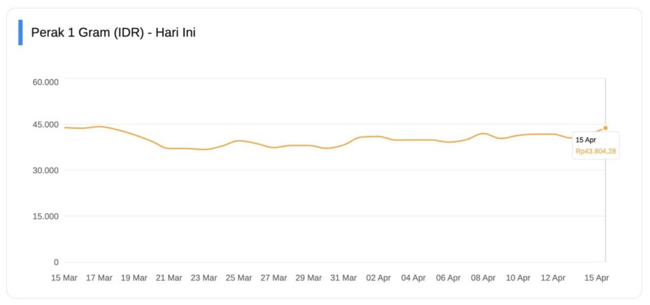The width and height of the screenshot is (650, 305).
Task: Pick the 12 Apr date on the x-axis
Action: [x=553, y=278]
